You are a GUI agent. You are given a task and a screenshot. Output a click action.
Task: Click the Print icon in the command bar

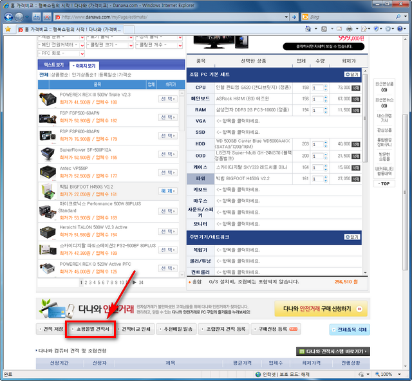(x=349, y=29)
